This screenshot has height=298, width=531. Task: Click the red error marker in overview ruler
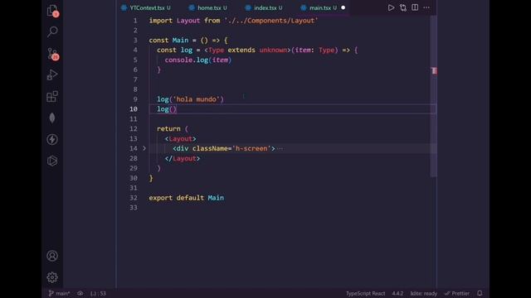point(434,70)
